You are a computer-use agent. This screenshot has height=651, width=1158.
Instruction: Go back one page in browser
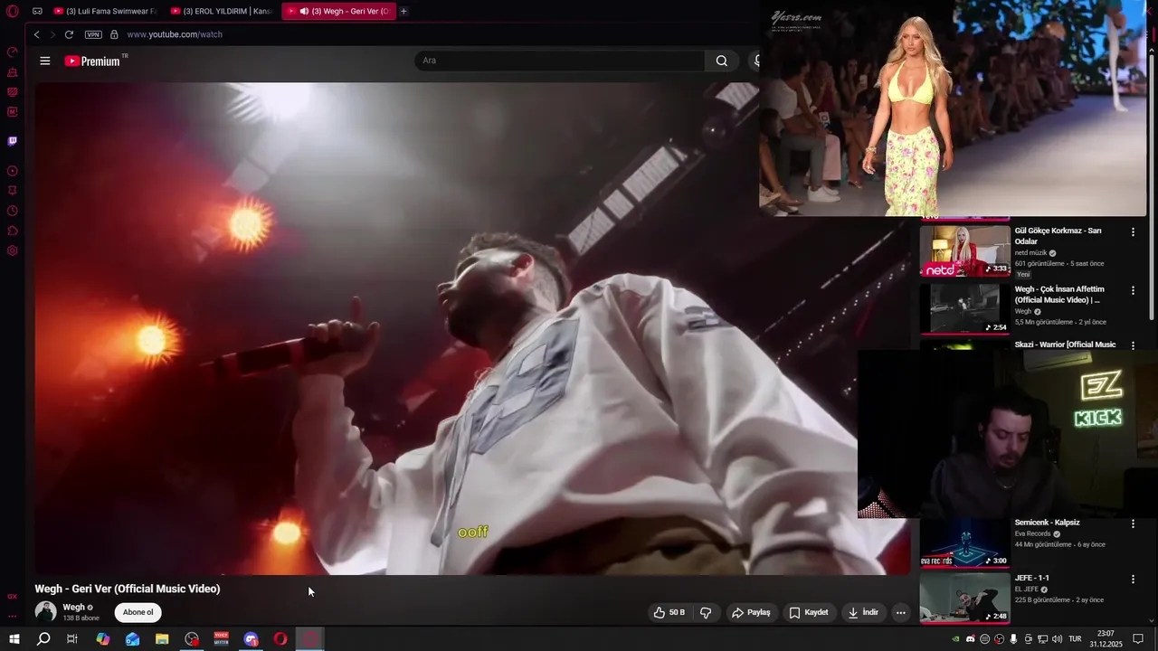[36, 34]
